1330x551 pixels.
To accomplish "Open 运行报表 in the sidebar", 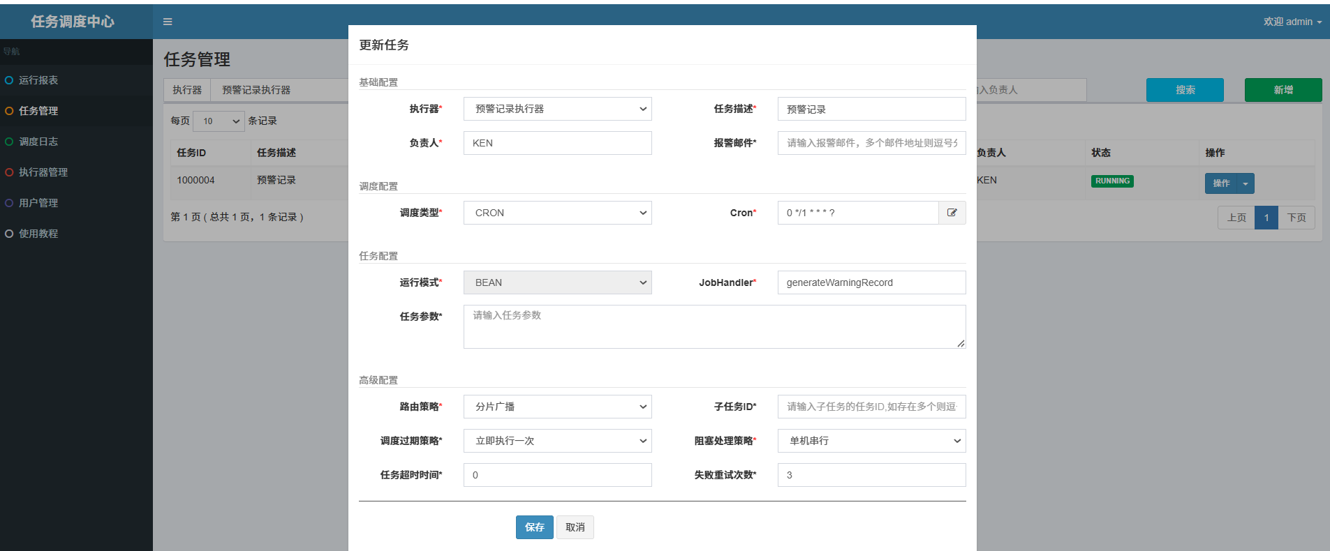I will pyautogui.click(x=76, y=80).
